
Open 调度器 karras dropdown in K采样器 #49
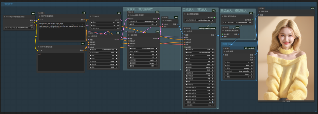coord(144,63)
